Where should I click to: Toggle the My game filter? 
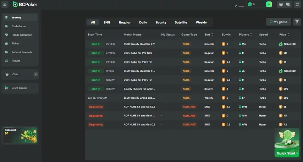(x=279, y=22)
